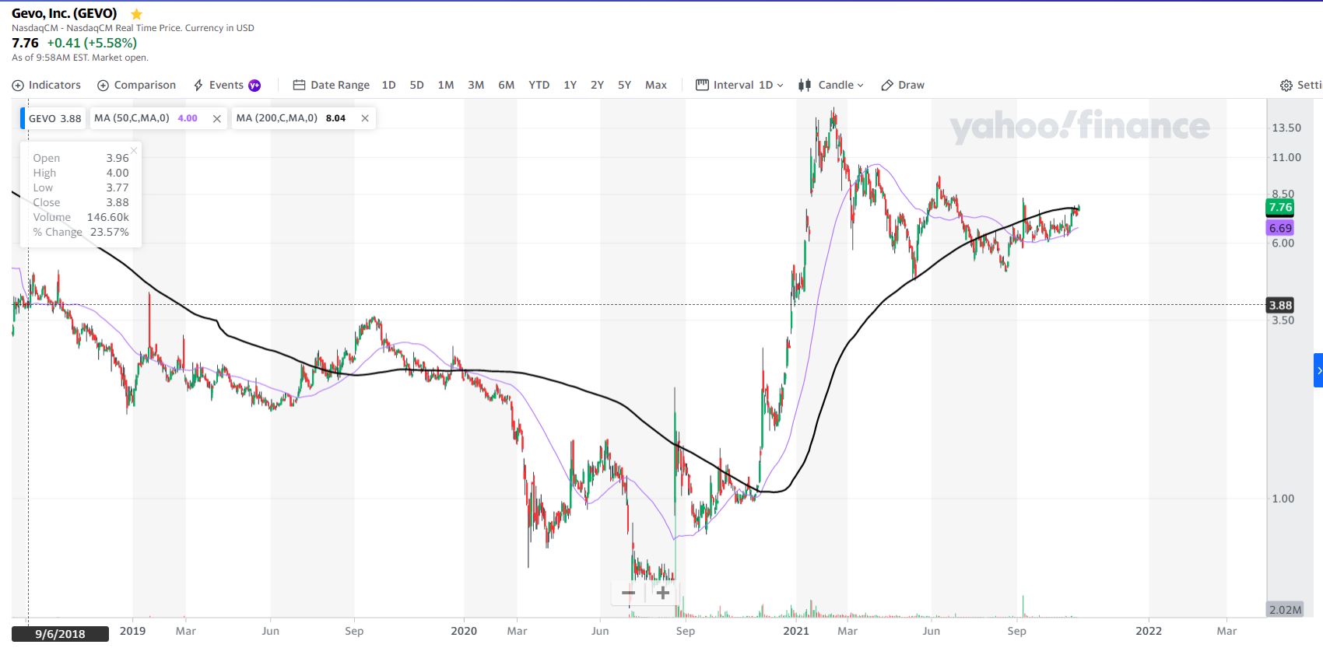The width and height of the screenshot is (1323, 655).
Task: Open the Date Range picker
Action: point(332,86)
